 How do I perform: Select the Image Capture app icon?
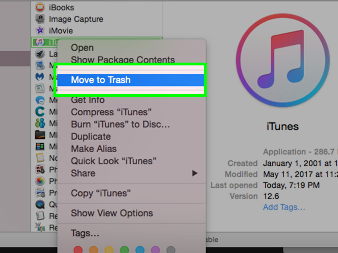pyautogui.click(x=40, y=19)
